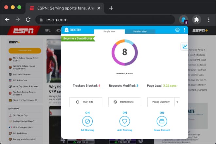Screen dimensions: 216x144
Task: Click the Page Load time value
Action: [x=170, y=85]
